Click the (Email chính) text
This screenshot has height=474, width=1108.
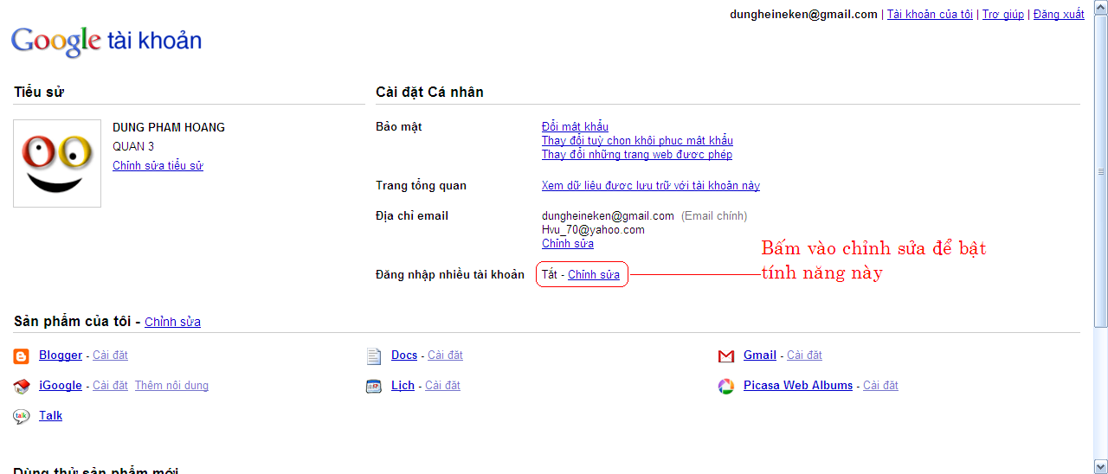(714, 216)
